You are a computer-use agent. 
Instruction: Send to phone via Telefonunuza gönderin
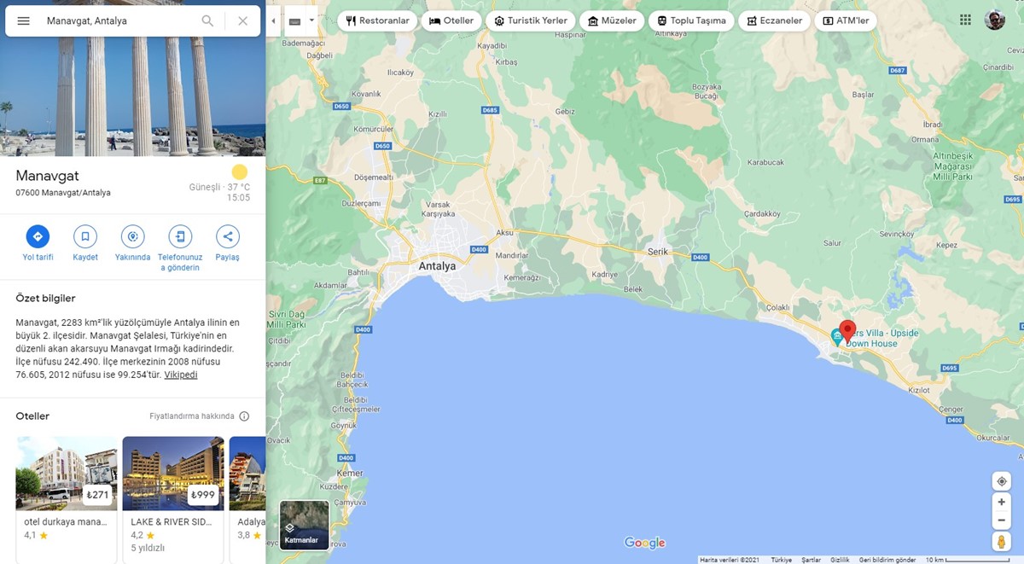pyautogui.click(x=180, y=236)
